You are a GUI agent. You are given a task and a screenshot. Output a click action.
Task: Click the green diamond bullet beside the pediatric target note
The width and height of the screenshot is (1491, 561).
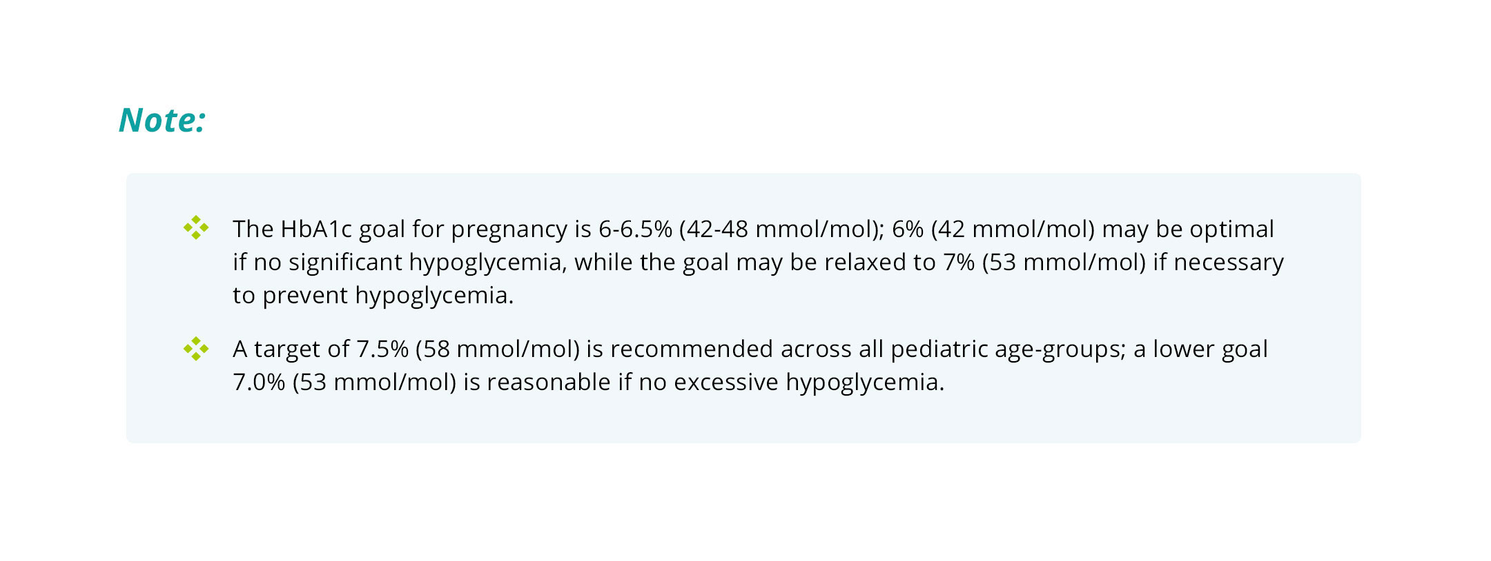click(x=196, y=349)
